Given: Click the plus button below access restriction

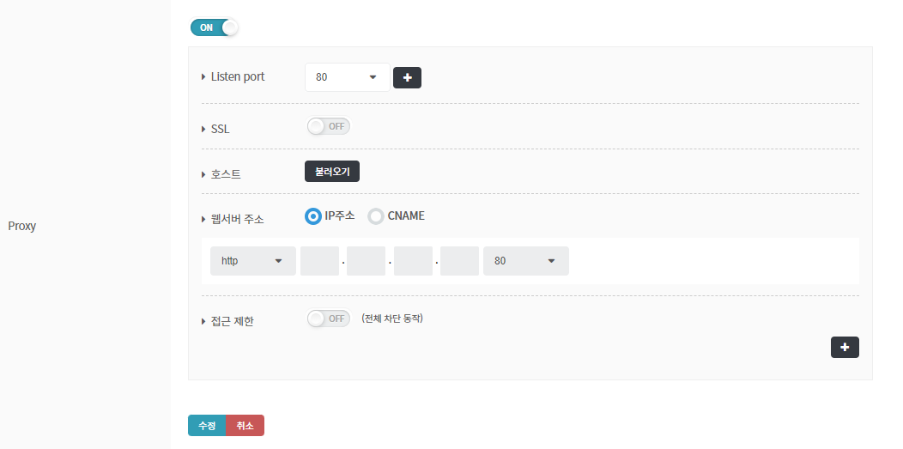Looking at the screenshot, I should 845,347.
